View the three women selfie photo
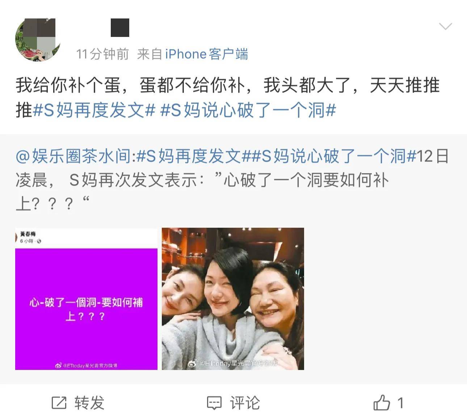 (x=233, y=299)
